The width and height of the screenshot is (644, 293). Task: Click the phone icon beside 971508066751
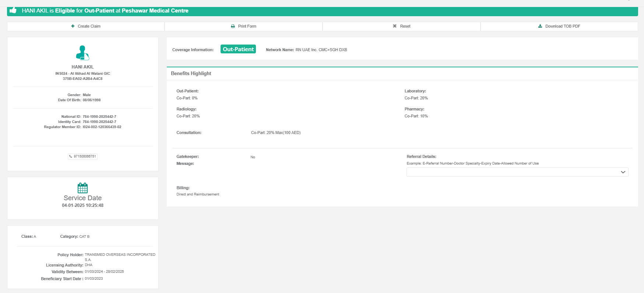(71, 156)
